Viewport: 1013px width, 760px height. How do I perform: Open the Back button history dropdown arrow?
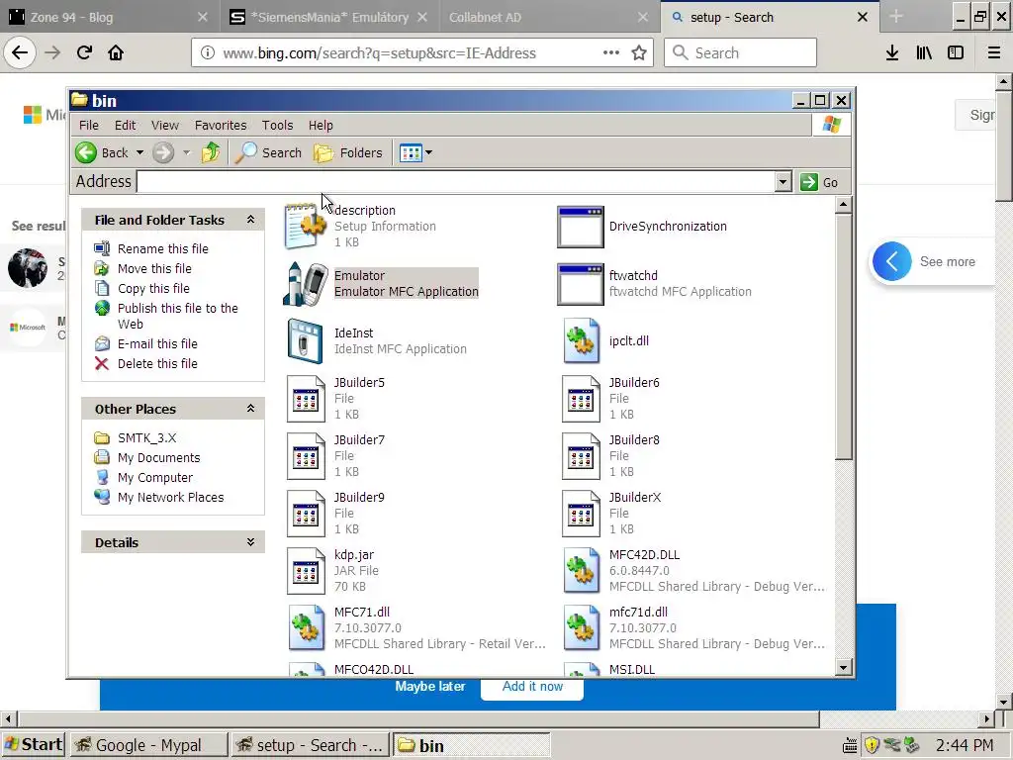tap(139, 153)
